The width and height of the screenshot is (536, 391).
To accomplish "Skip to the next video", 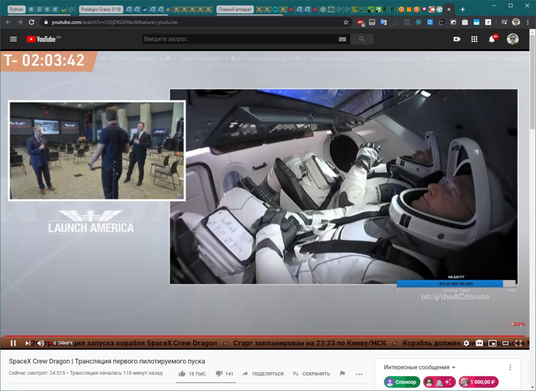I will [28, 343].
